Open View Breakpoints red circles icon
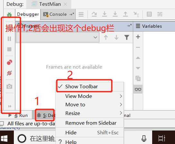This screenshot has height=144, width=175. (9, 62)
